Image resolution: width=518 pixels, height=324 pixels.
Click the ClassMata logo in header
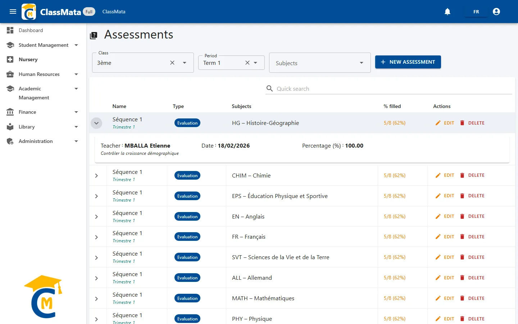click(x=29, y=12)
